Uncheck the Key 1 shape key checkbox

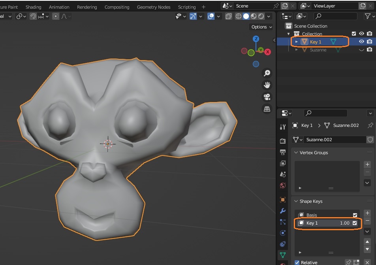[355, 223]
